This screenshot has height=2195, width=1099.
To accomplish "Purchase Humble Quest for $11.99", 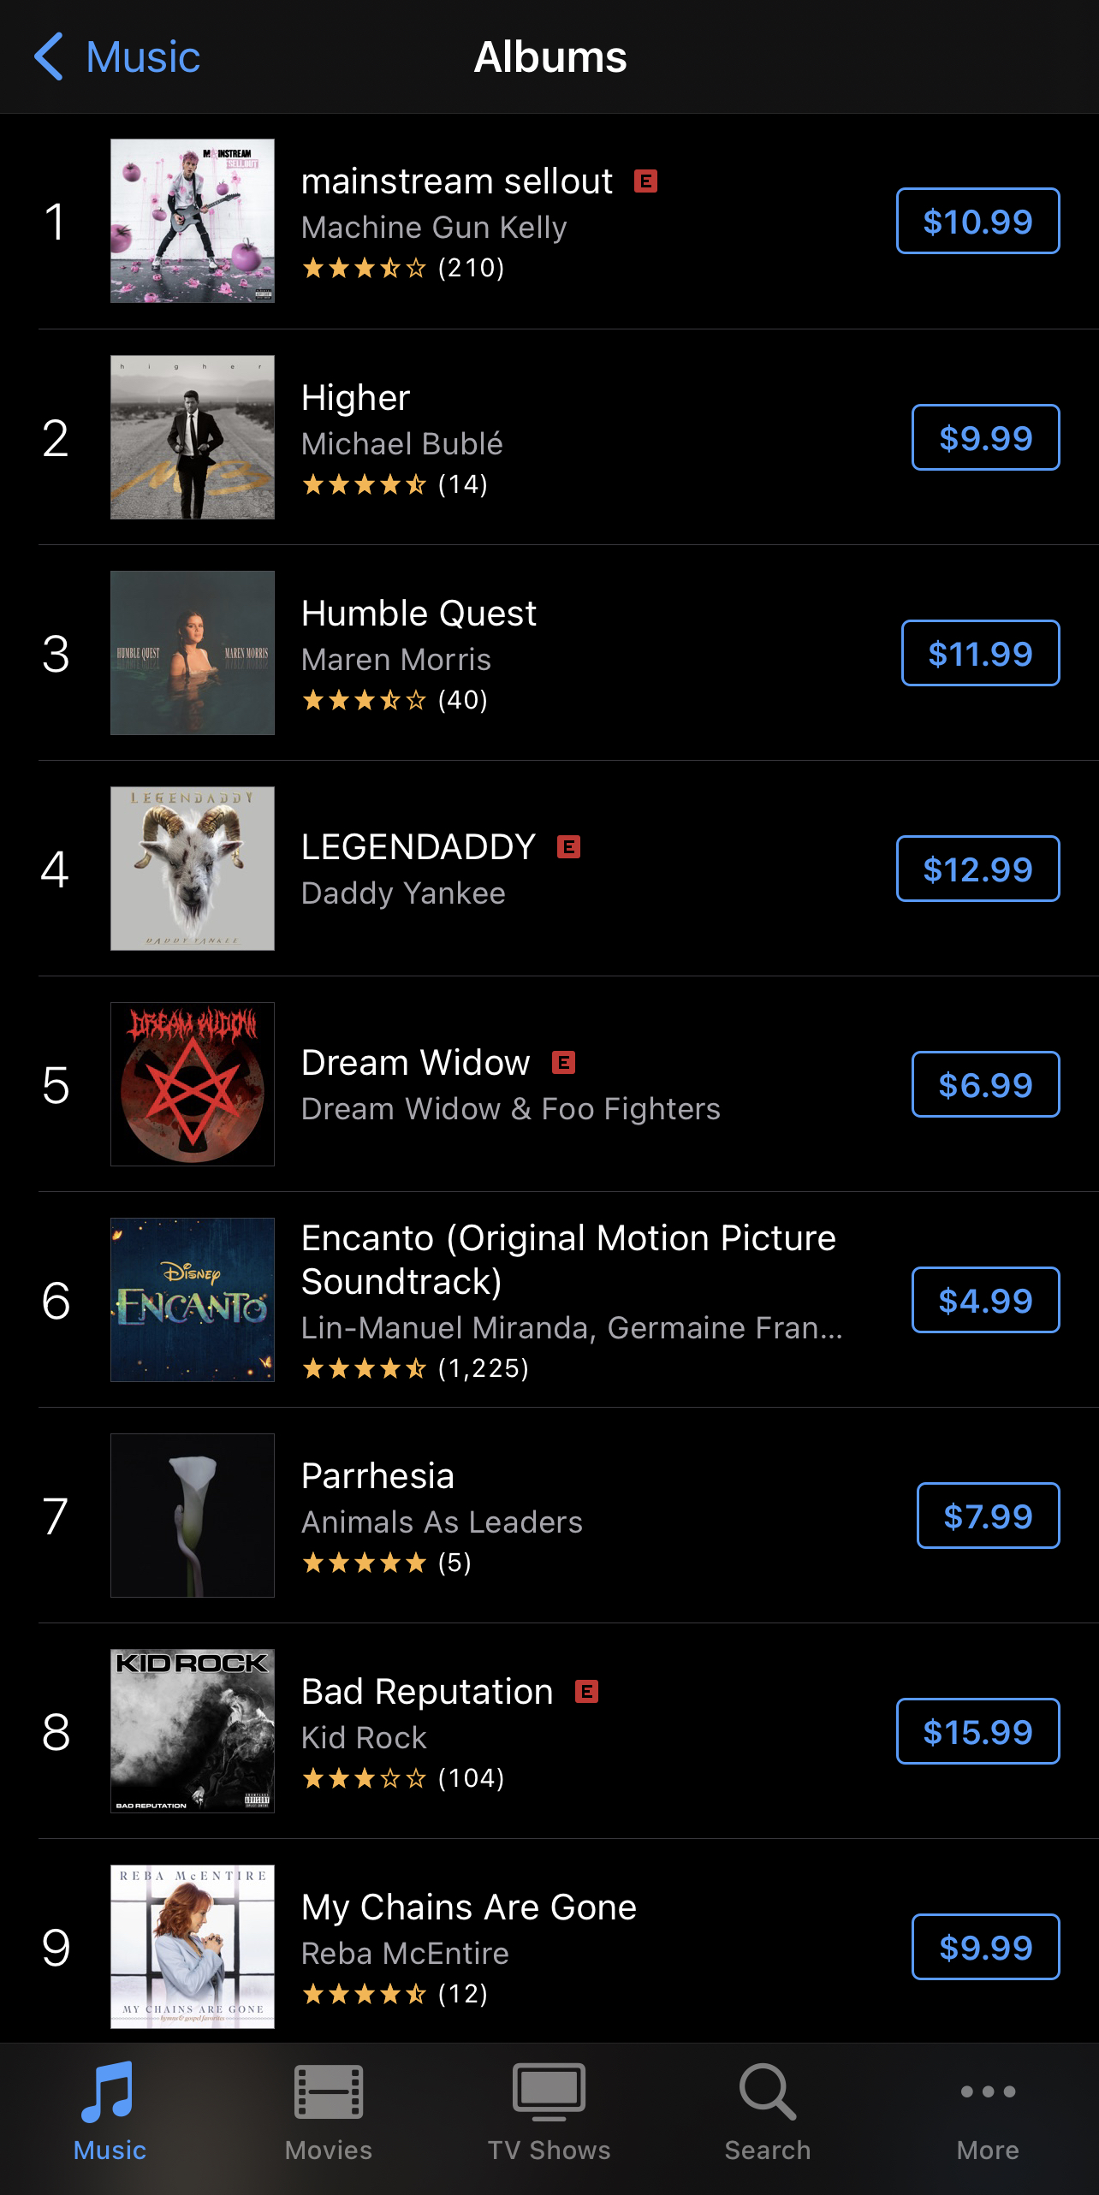I will (x=980, y=653).
